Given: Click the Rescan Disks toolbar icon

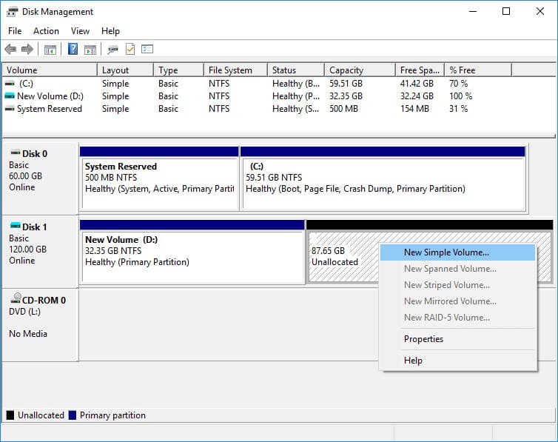Looking at the screenshot, I should click(112, 50).
